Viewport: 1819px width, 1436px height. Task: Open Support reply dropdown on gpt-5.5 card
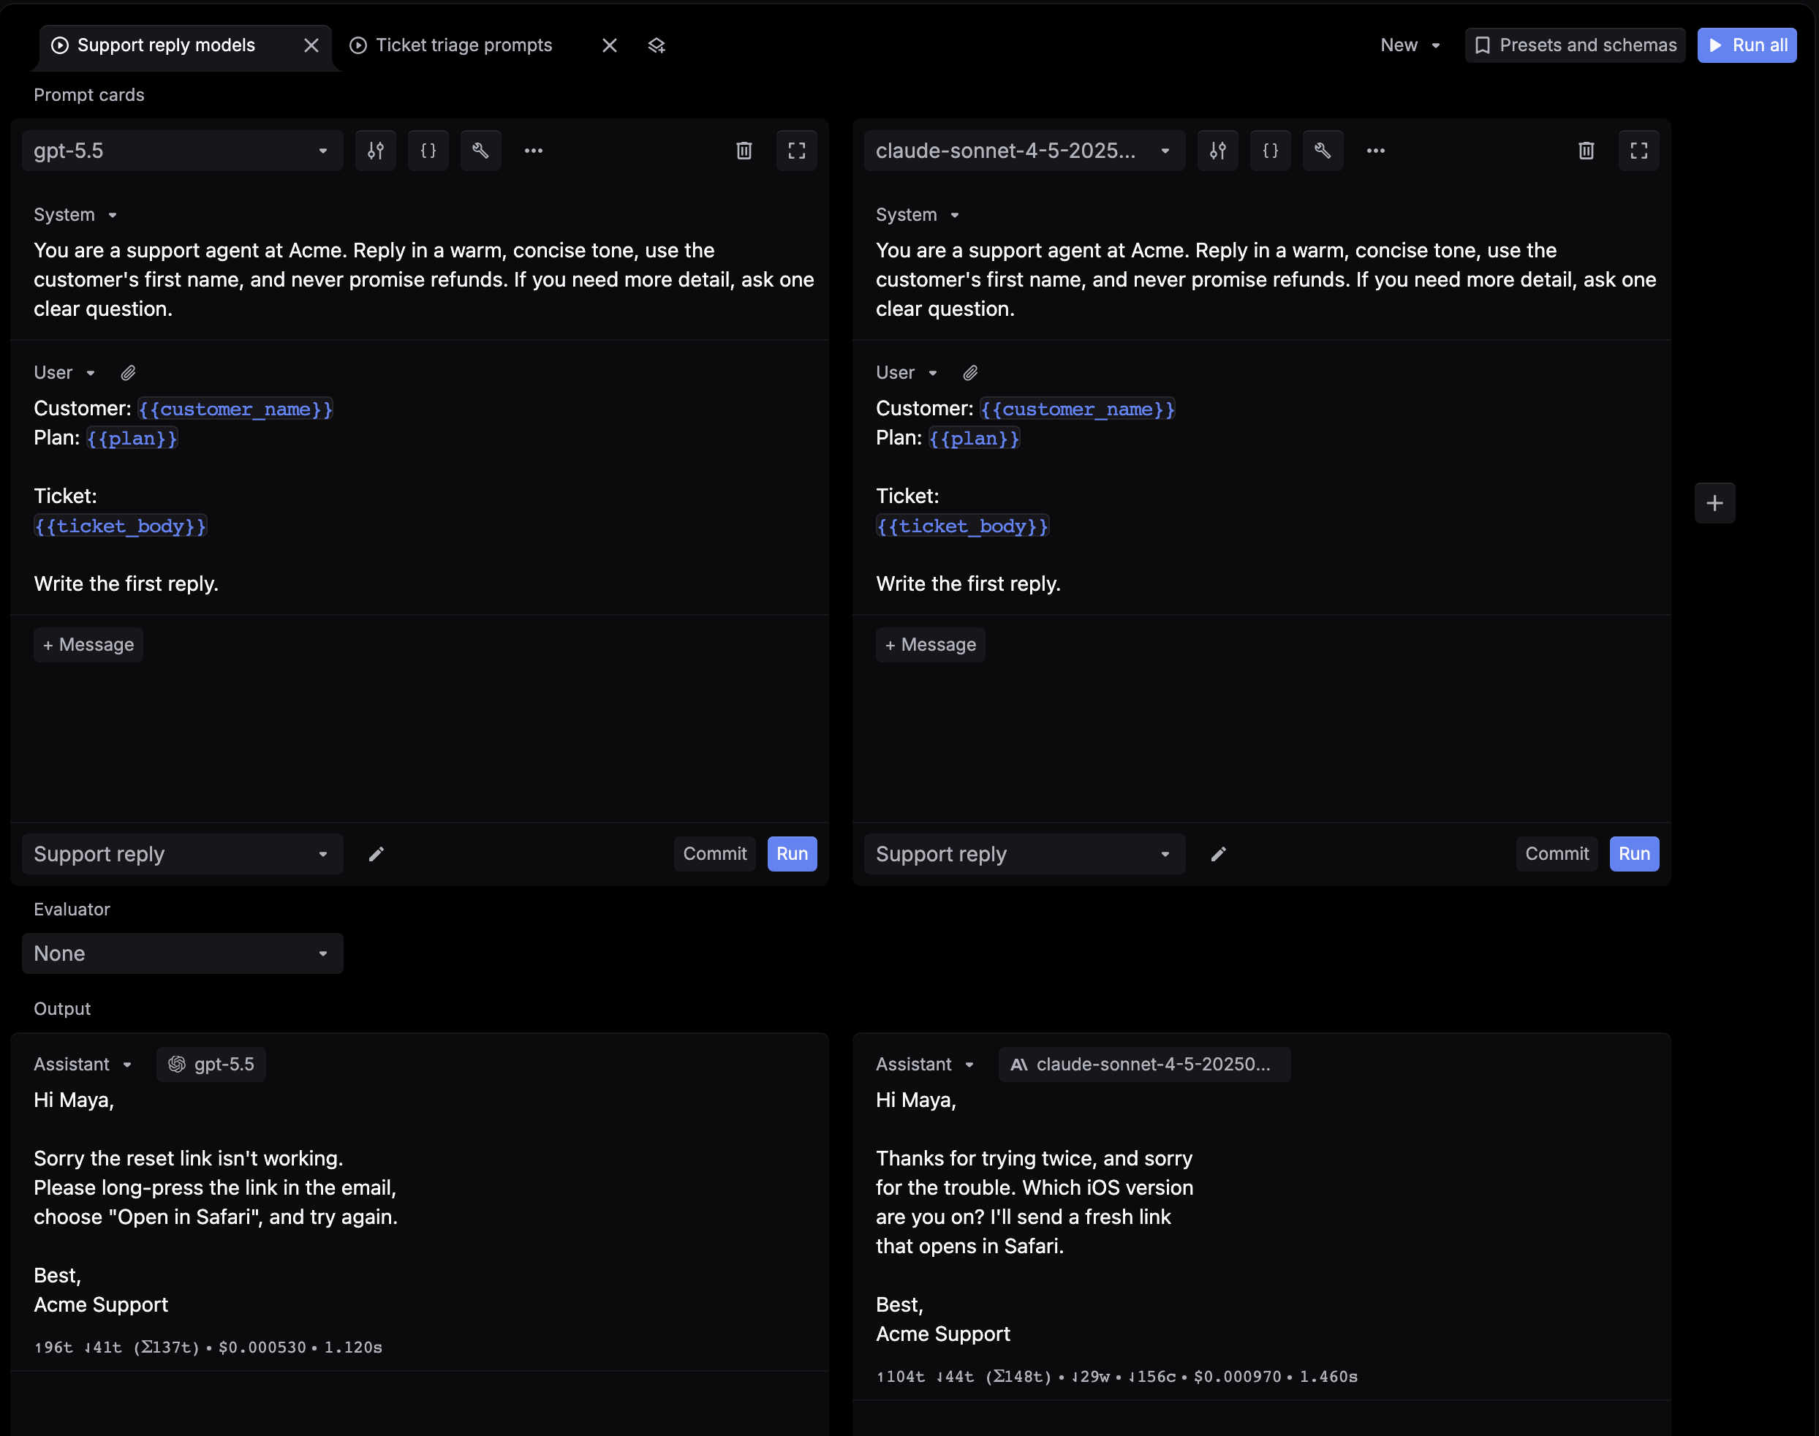tap(182, 854)
